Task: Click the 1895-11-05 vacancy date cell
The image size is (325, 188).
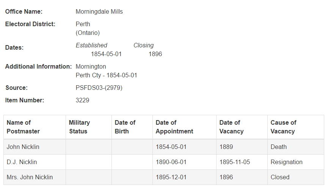Action: [242, 162]
